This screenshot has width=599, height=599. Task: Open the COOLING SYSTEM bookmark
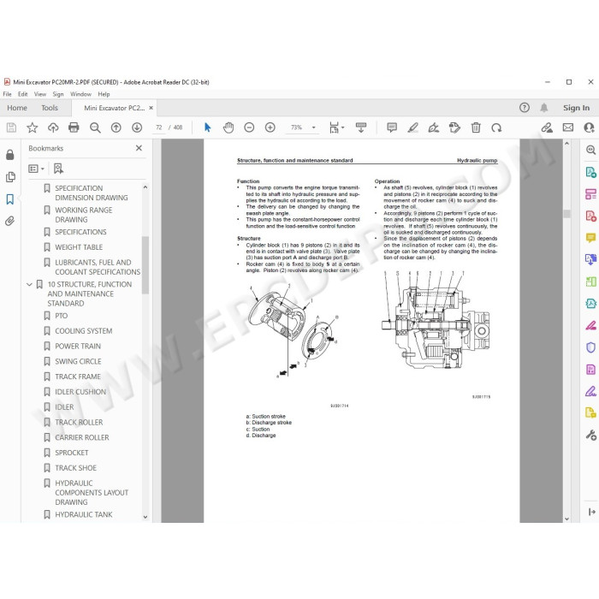tap(83, 331)
